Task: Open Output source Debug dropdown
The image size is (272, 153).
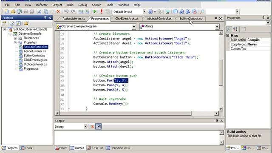Action: click(x=85, y=127)
